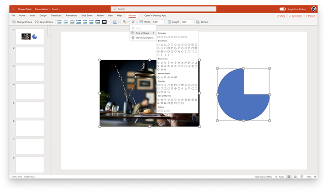Open the app launcher waffle icon
The height and width of the screenshot is (192, 327).
(x=13, y=9)
